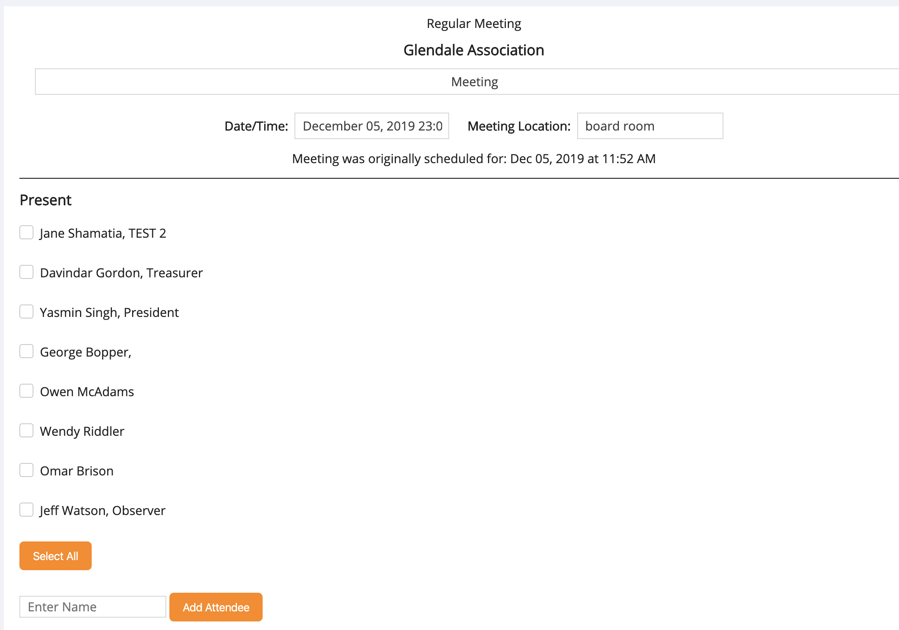Click the Yasmin Singh, President label

(109, 312)
